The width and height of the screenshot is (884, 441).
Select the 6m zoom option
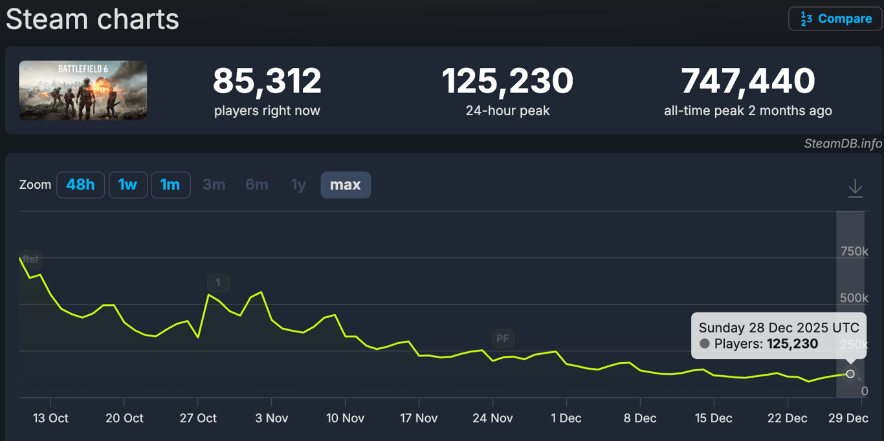coord(256,185)
